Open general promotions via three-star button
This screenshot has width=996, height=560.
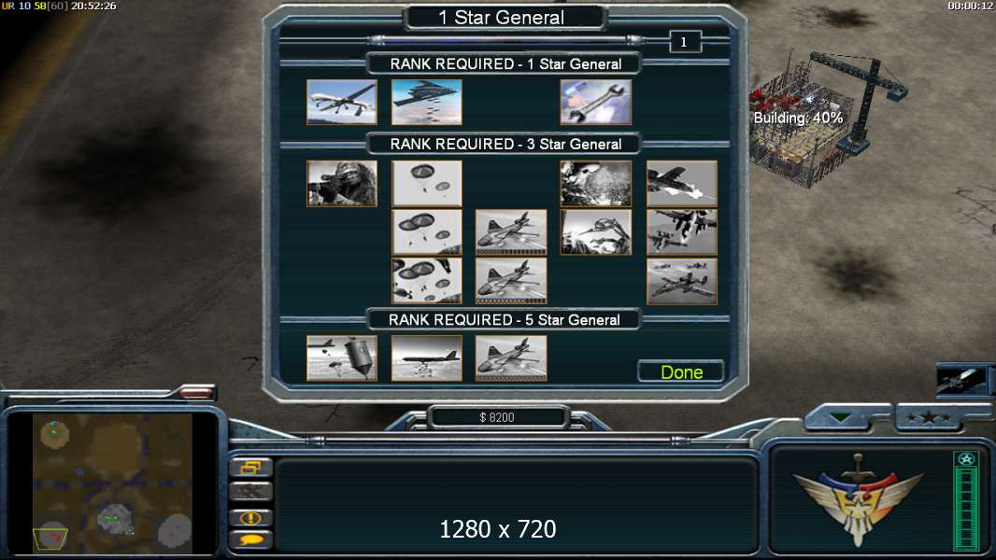pos(929,418)
